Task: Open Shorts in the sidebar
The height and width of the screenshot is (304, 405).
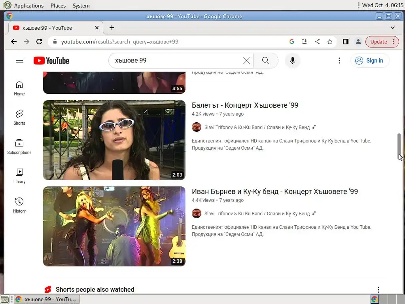Action: click(x=19, y=117)
